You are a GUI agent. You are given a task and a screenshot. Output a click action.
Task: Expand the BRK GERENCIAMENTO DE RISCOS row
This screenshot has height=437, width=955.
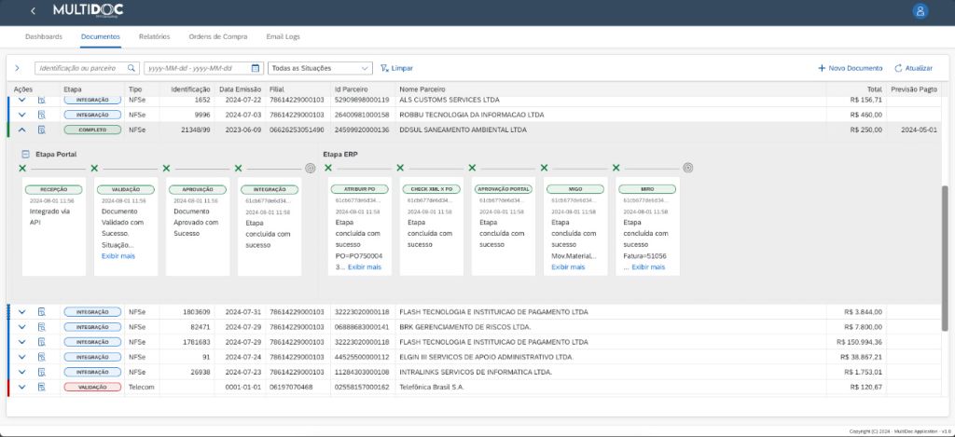coord(21,327)
